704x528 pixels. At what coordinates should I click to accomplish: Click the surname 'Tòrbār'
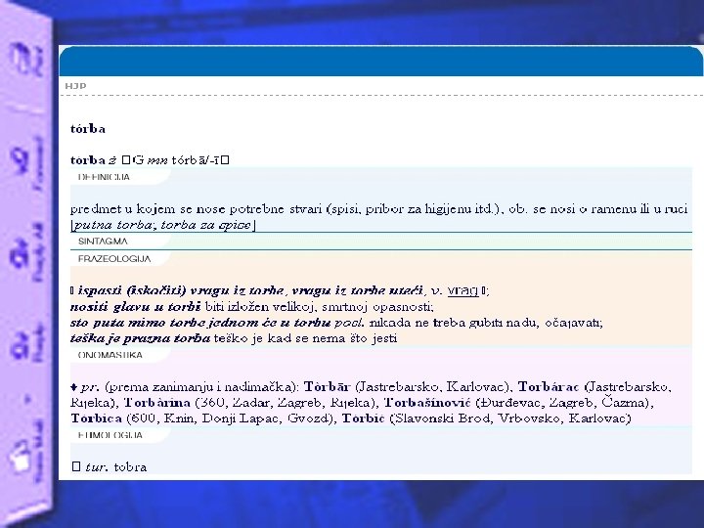[328, 386]
